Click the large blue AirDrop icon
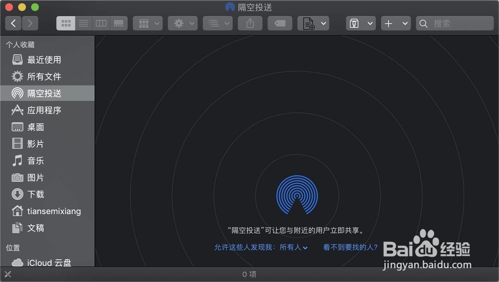This screenshot has height=282, width=499. (x=297, y=195)
